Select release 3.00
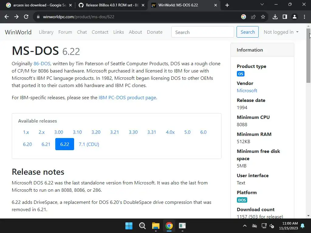The image size is (311, 233). click(x=59, y=132)
